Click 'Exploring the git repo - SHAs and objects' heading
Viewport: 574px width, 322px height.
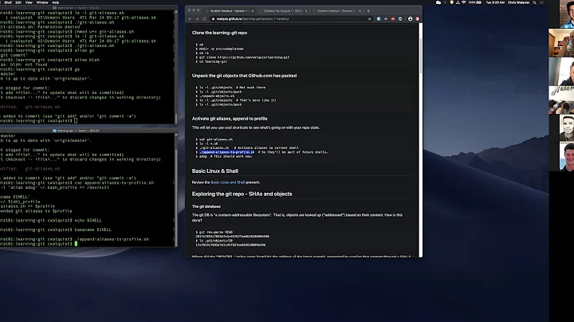(x=242, y=194)
